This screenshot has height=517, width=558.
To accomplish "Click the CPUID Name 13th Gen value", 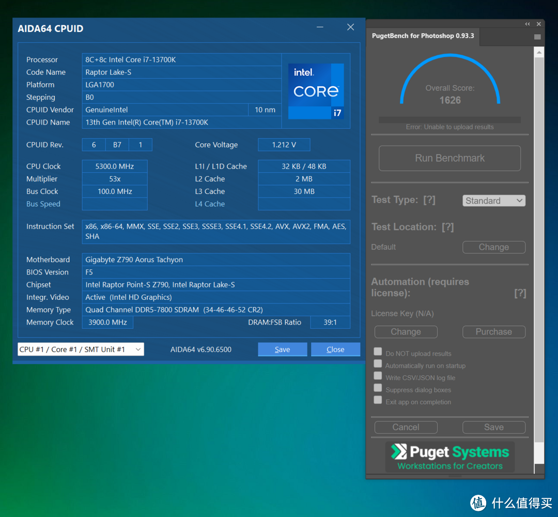I will [x=181, y=122].
